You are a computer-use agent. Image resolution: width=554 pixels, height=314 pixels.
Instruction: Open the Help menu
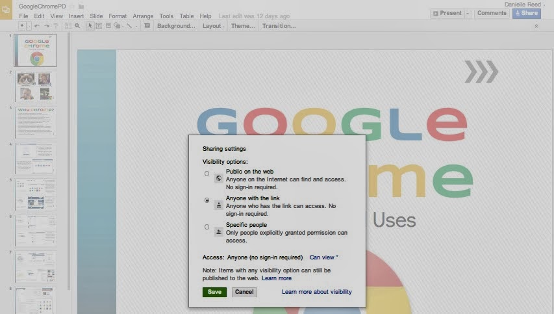pyautogui.click(x=205, y=16)
